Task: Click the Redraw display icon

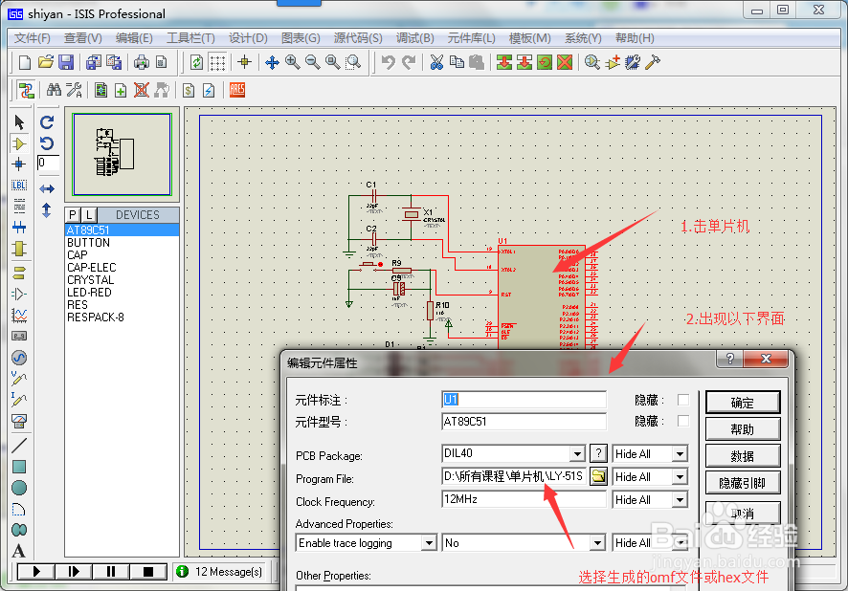Action: [x=197, y=62]
